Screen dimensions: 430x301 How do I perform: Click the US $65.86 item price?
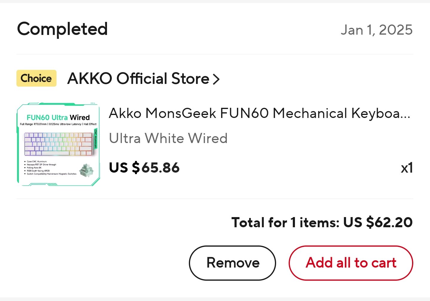point(144,168)
